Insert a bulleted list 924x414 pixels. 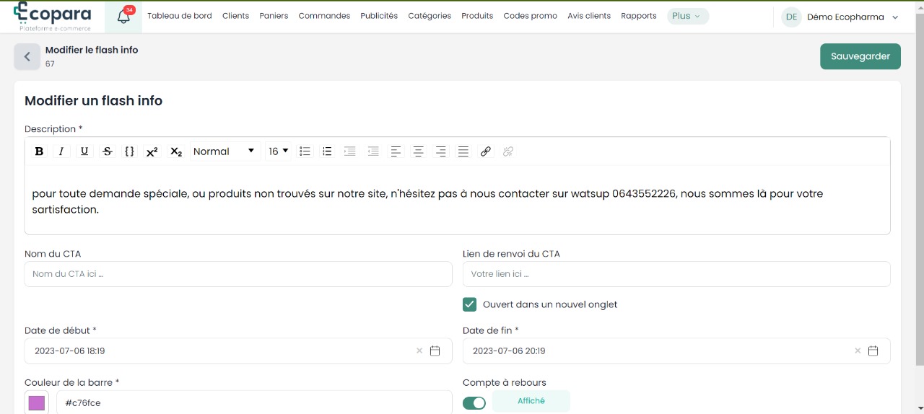305,151
